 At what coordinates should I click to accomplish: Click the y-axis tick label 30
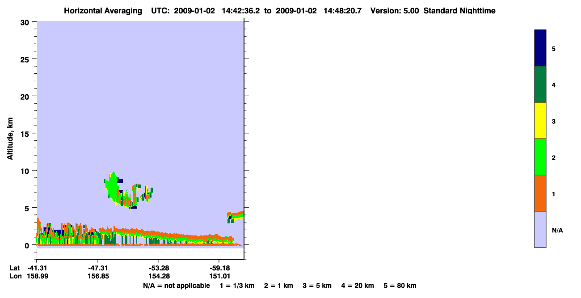pyautogui.click(x=26, y=22)
